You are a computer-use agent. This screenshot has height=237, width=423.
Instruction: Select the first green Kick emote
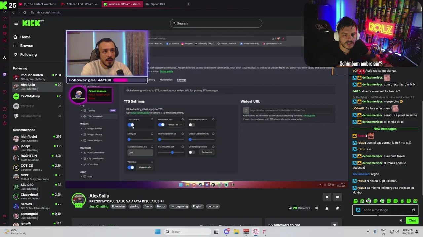[x=356, y=201]
